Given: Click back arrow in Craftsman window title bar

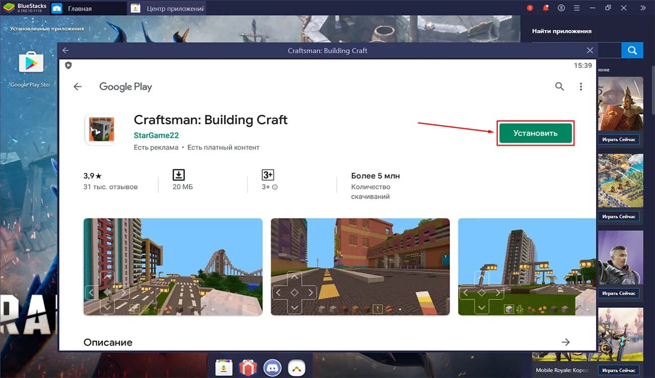Looking at the screenshot, I should click(65, 50).
